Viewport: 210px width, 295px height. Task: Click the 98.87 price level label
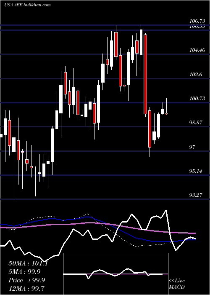[196, 123]
